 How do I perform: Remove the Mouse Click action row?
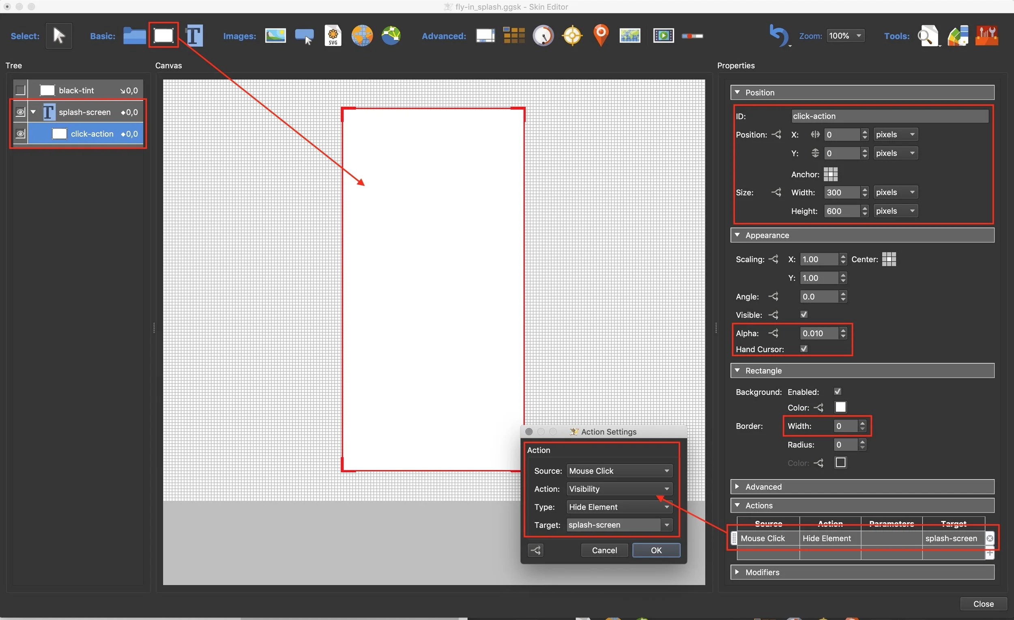[x=990, y=538]
